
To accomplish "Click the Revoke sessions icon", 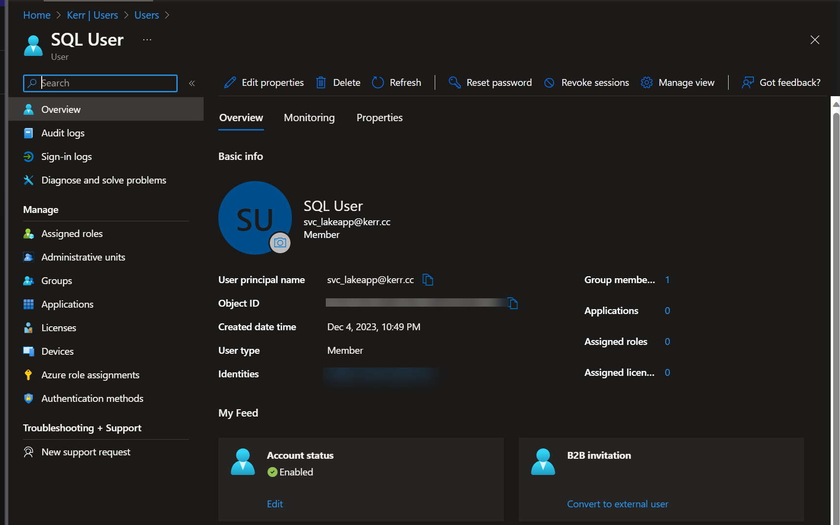I will [x=550, y=82].
